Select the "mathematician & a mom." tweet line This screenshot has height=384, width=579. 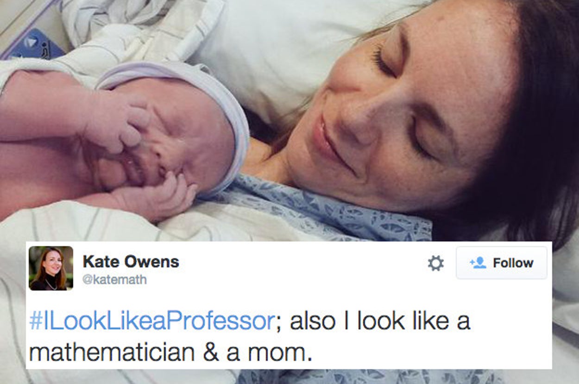[x=168, y=352]
